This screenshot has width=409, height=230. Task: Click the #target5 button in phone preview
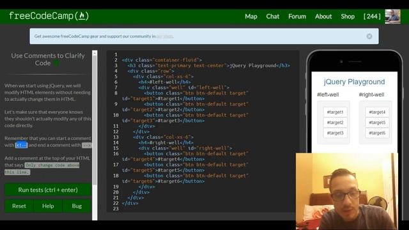[x=377, y=123]
